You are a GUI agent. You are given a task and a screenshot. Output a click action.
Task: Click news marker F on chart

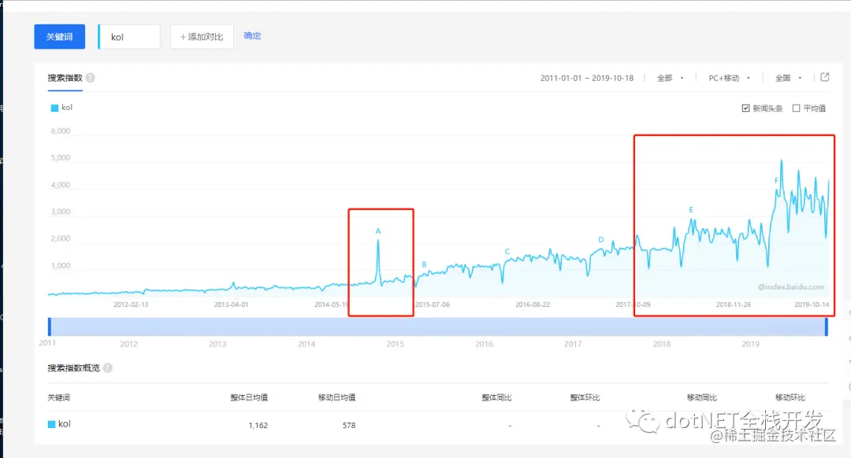click(776, 180)
